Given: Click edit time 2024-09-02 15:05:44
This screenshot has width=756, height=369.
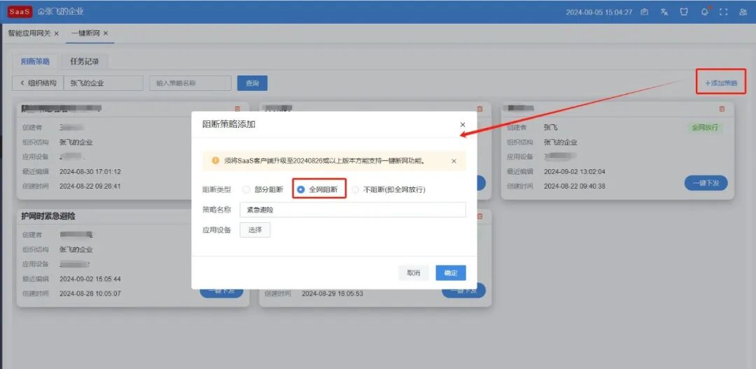Looking at the screenshot, I should click(90, 279).
